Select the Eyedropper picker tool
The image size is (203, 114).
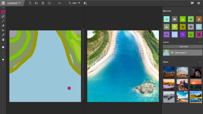point(3,35)
